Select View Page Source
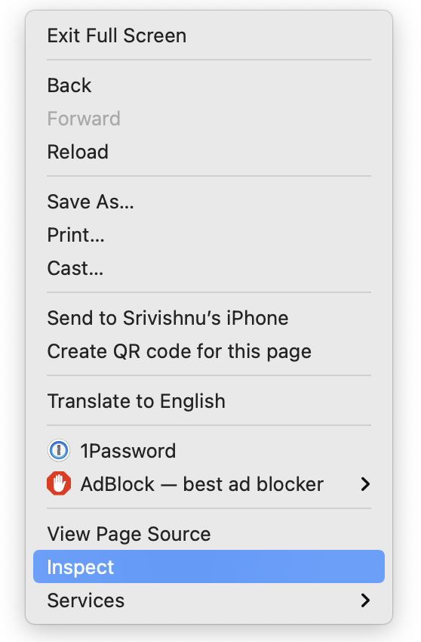 tap(209, 534)
